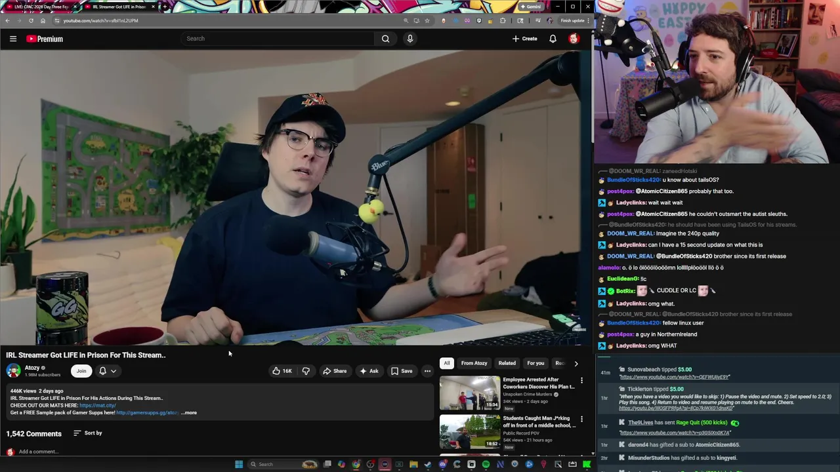Screen dimensions: 840x472
Task: Start voice search with microphone icon
Action: pyautogui.click(x=410, y=39)
